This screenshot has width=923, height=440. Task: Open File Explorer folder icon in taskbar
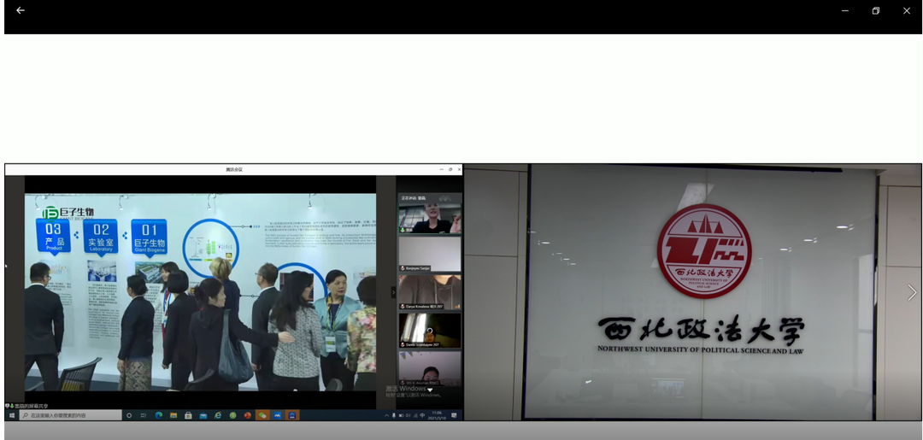(173, 415)
